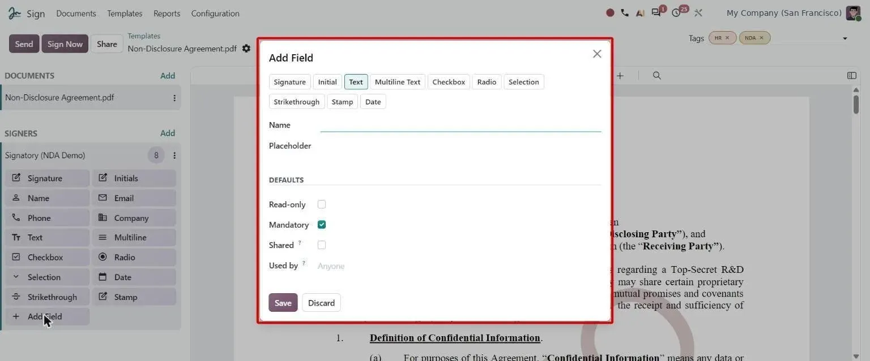The image size is (870, 361).
Task: Choose the Signature type in Add Field
Action: 290,82
